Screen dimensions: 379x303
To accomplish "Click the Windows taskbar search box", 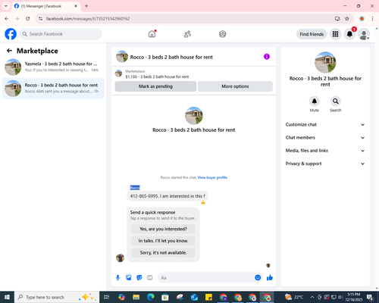I will [x=56, y=297].
